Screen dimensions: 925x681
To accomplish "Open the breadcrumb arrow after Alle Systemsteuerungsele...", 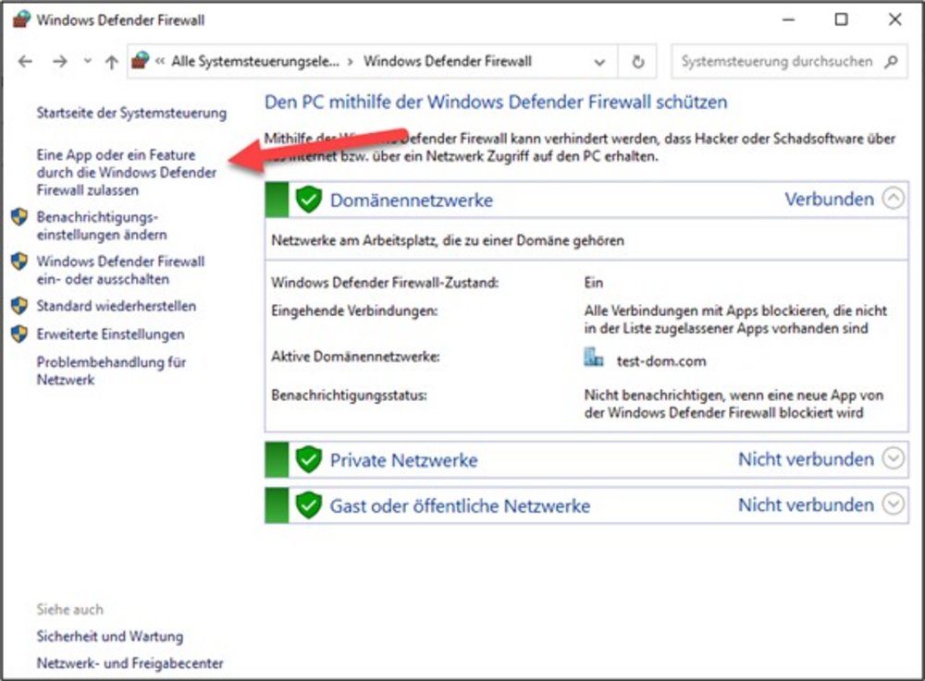I will [351, 62].
